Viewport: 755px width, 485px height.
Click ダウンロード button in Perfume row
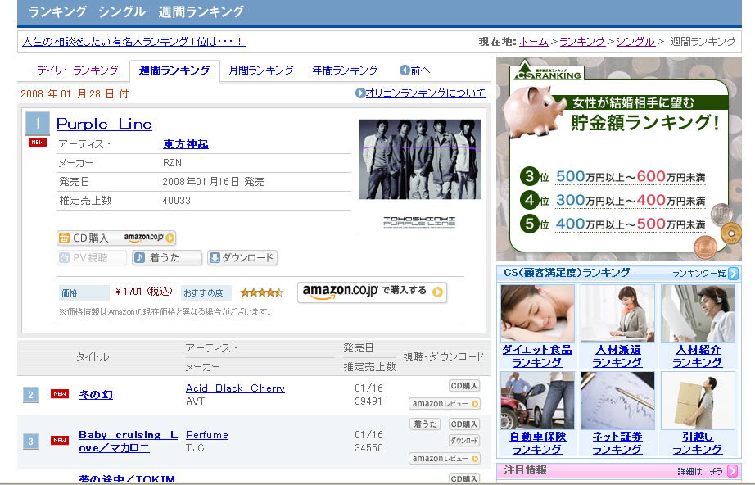click(x=464, y=440)
